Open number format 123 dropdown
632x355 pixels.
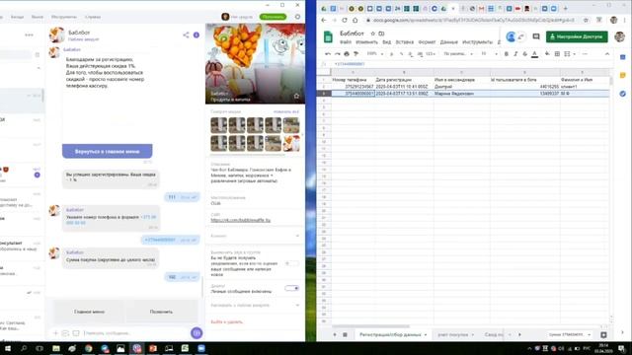click(x=432, y=54)
